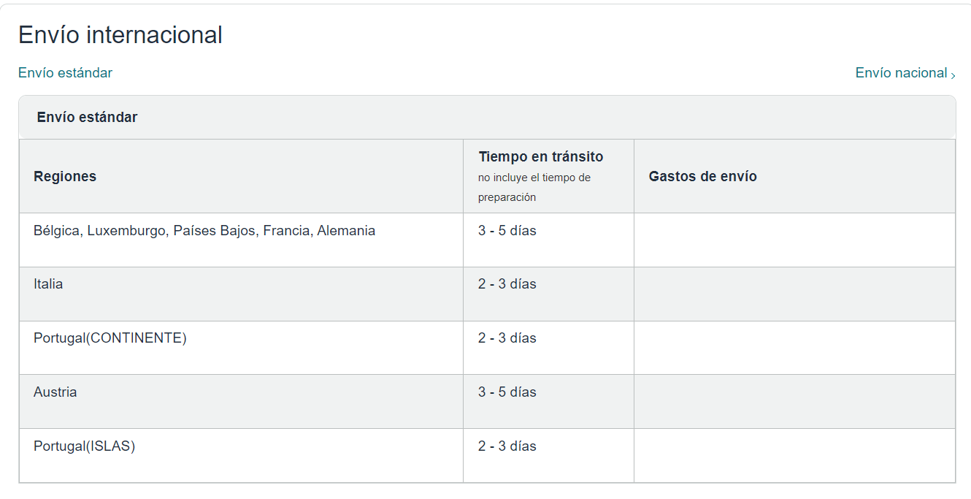Select the Austria region cell

click(x=55, y=392)
